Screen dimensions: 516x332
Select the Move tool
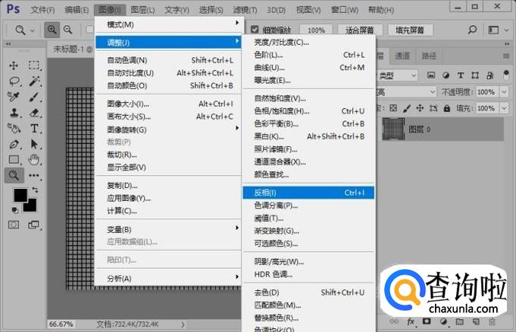14,65
